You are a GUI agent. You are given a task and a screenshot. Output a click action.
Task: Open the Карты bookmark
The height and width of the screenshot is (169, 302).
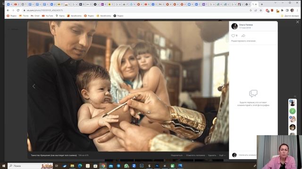click(60, 15)
